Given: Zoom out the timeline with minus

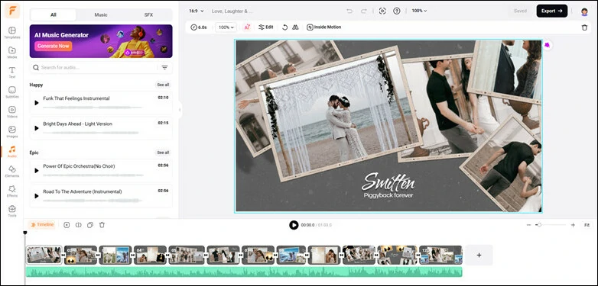Looking at the screenshot, I should [x=528, y=225].
